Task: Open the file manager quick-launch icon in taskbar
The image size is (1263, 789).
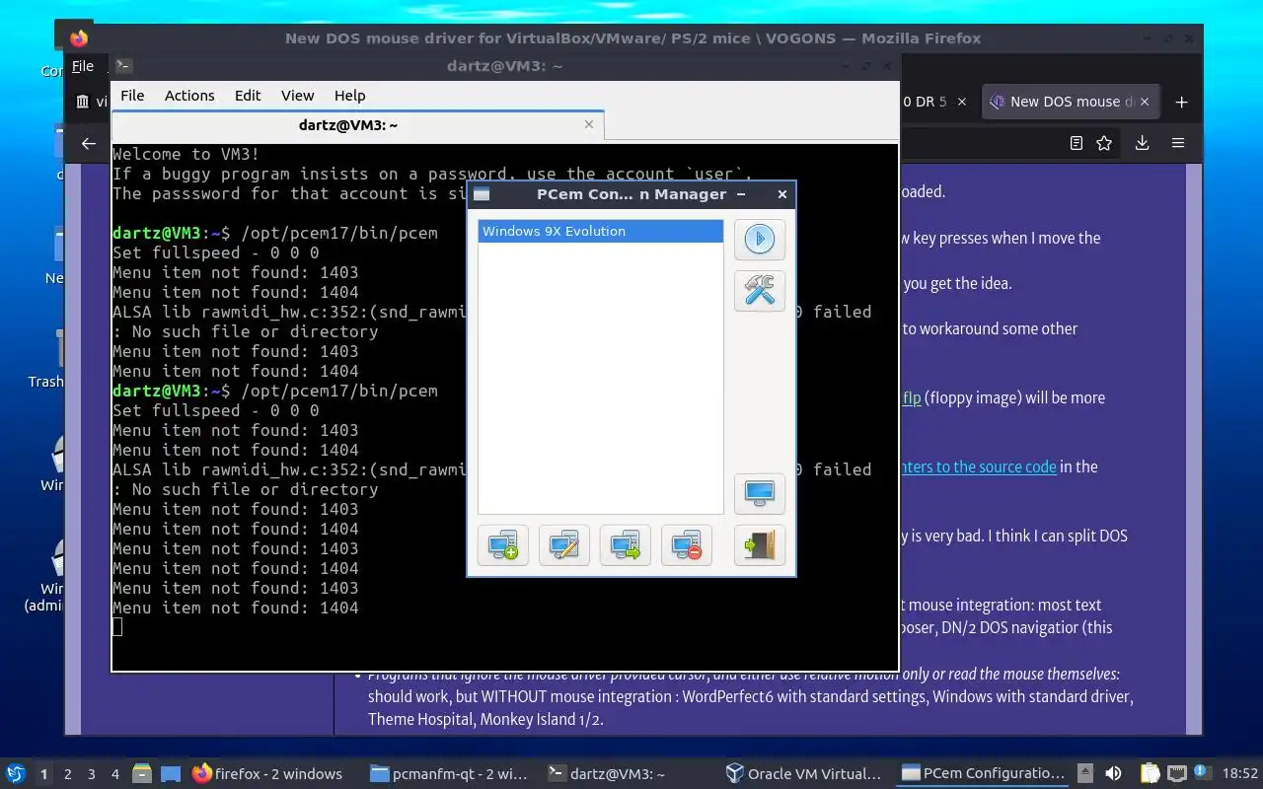Action: coord(142,774)
